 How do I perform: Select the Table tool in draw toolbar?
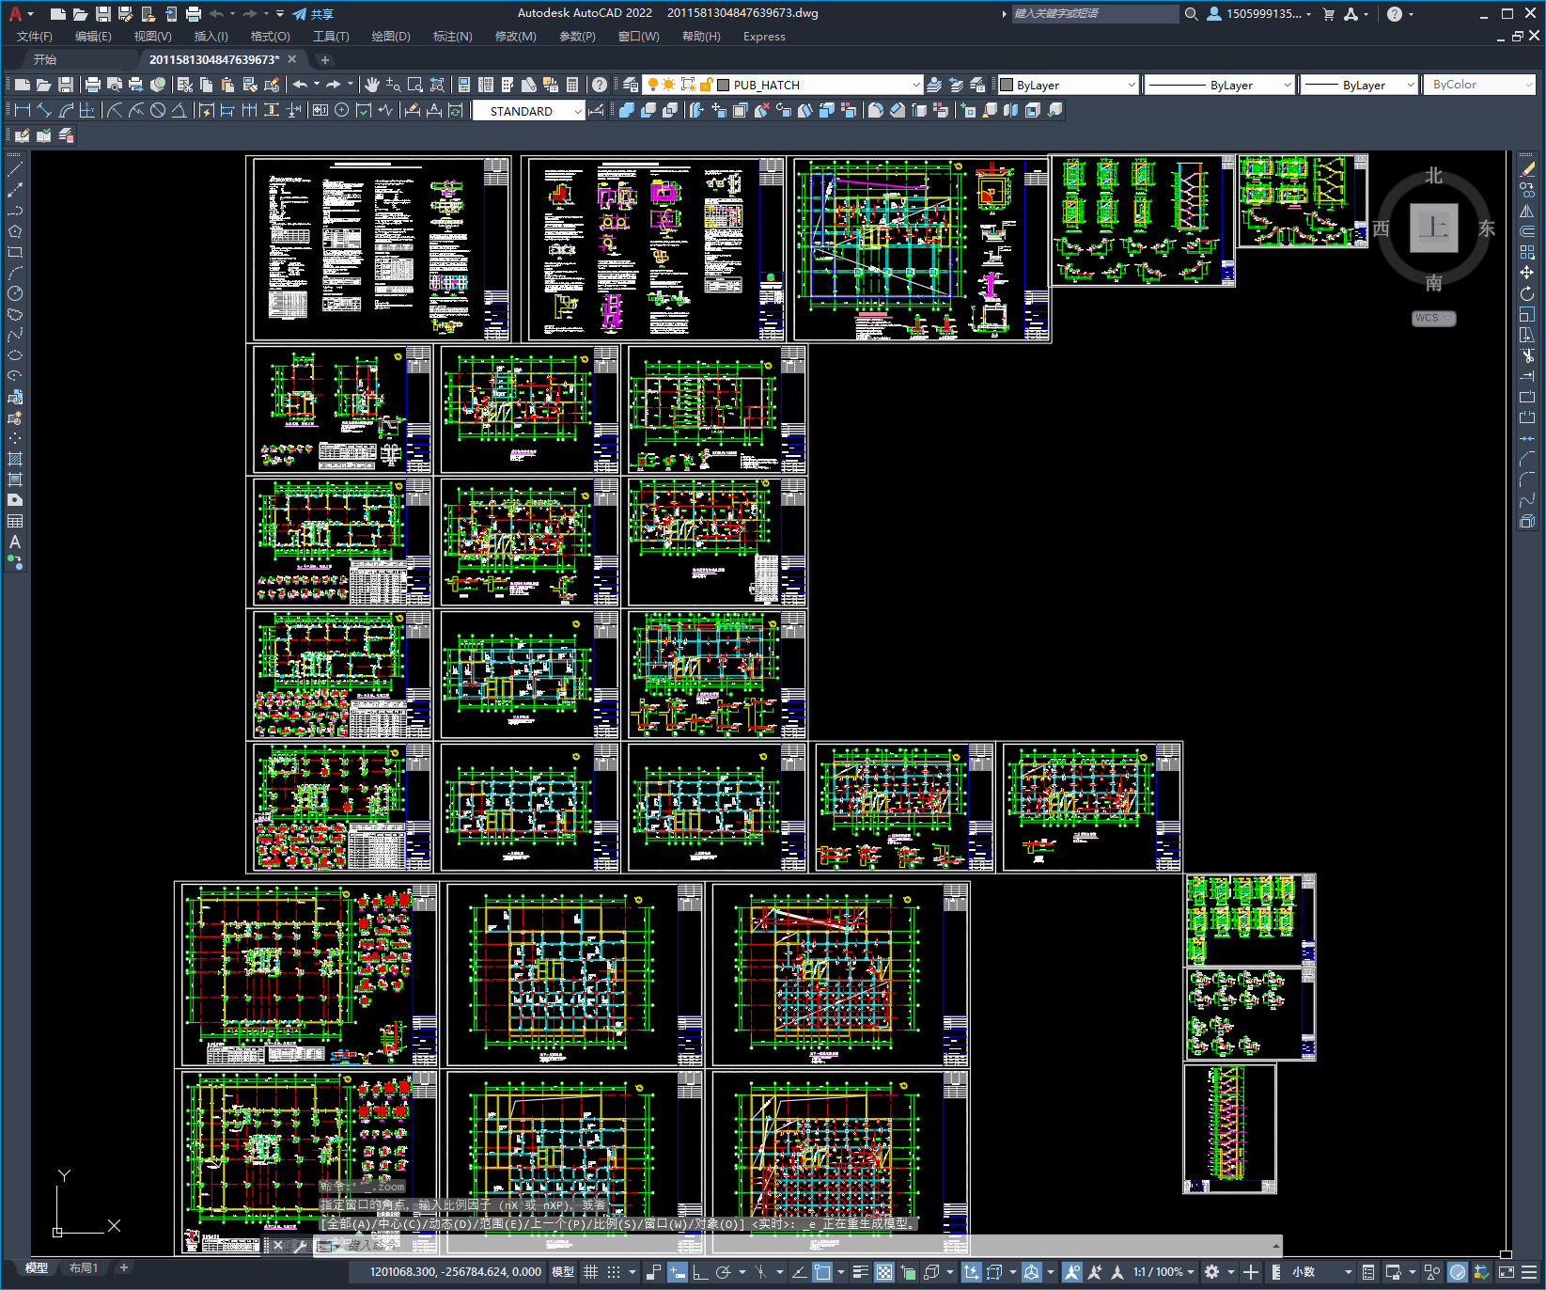click(x=15, y=522)
